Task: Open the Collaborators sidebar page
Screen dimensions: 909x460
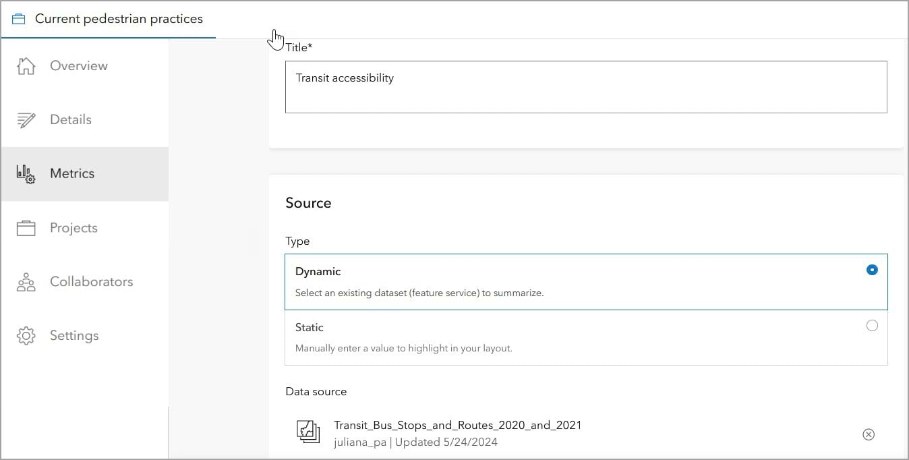Action: coord(91,282)
